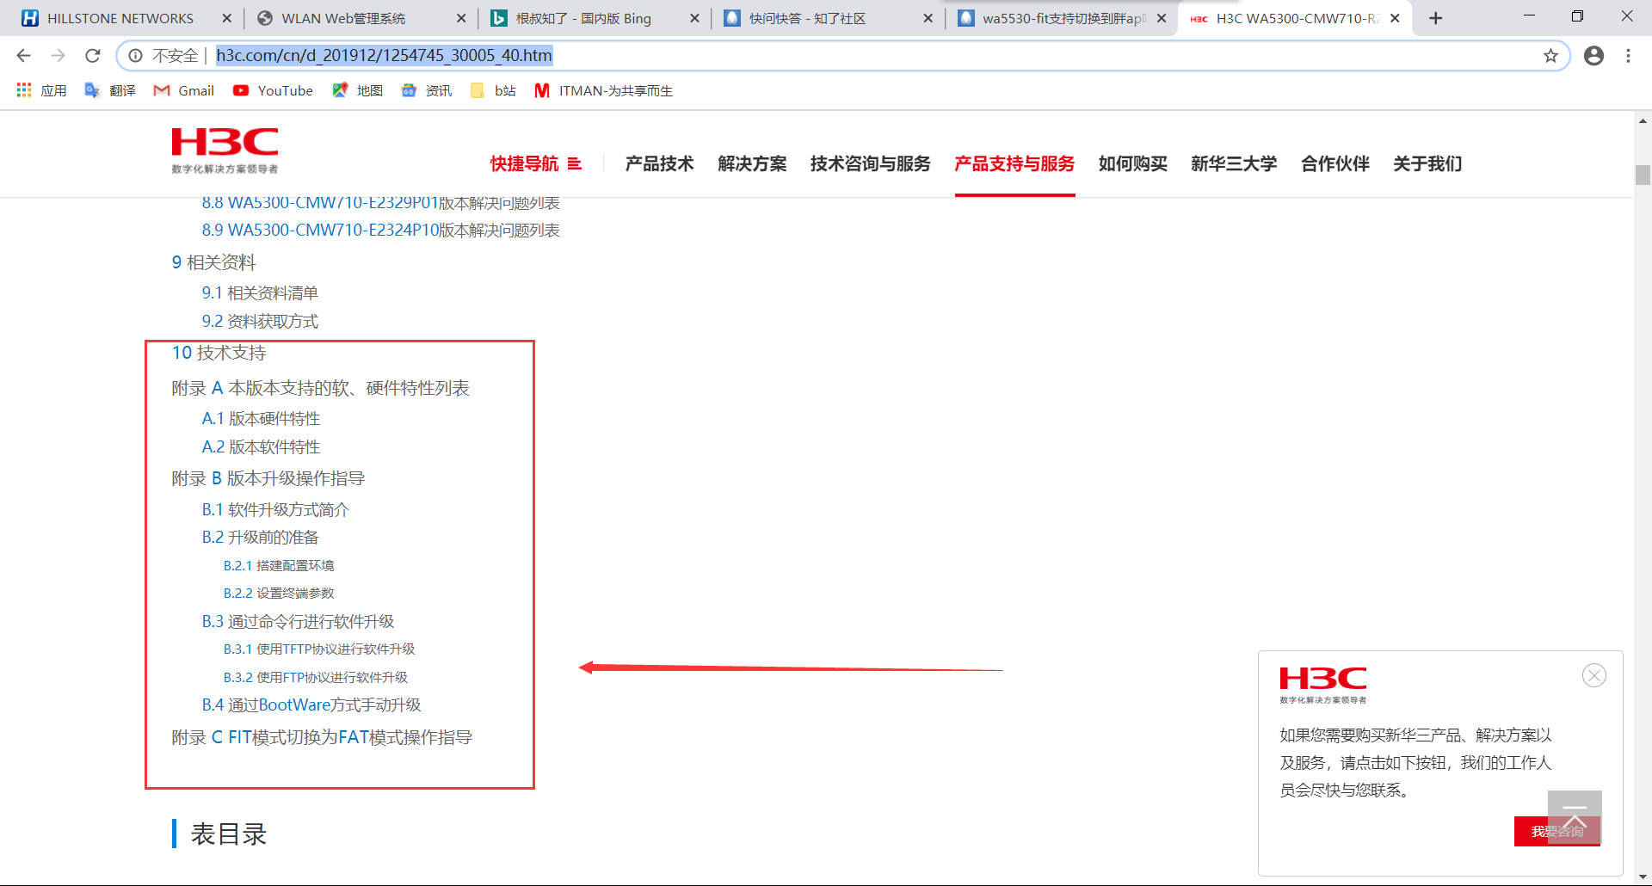This screenshot has width=1652, height=886.
Task: Open the 产品技术 menu
Action: tap(659, 163)
